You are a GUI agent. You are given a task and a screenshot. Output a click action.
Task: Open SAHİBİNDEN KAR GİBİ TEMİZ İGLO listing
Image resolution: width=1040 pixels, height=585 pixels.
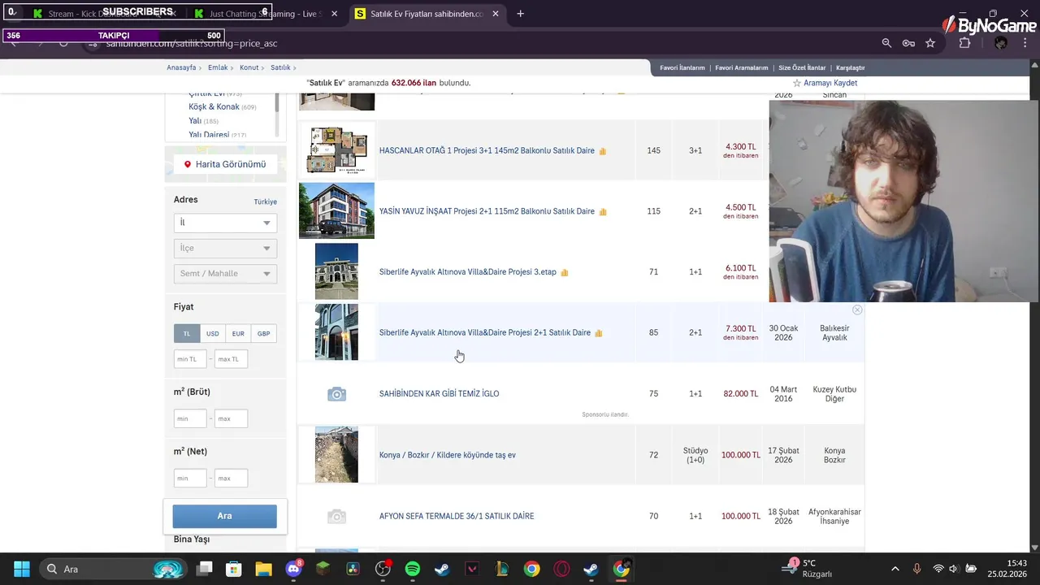[x=439, y=394]
